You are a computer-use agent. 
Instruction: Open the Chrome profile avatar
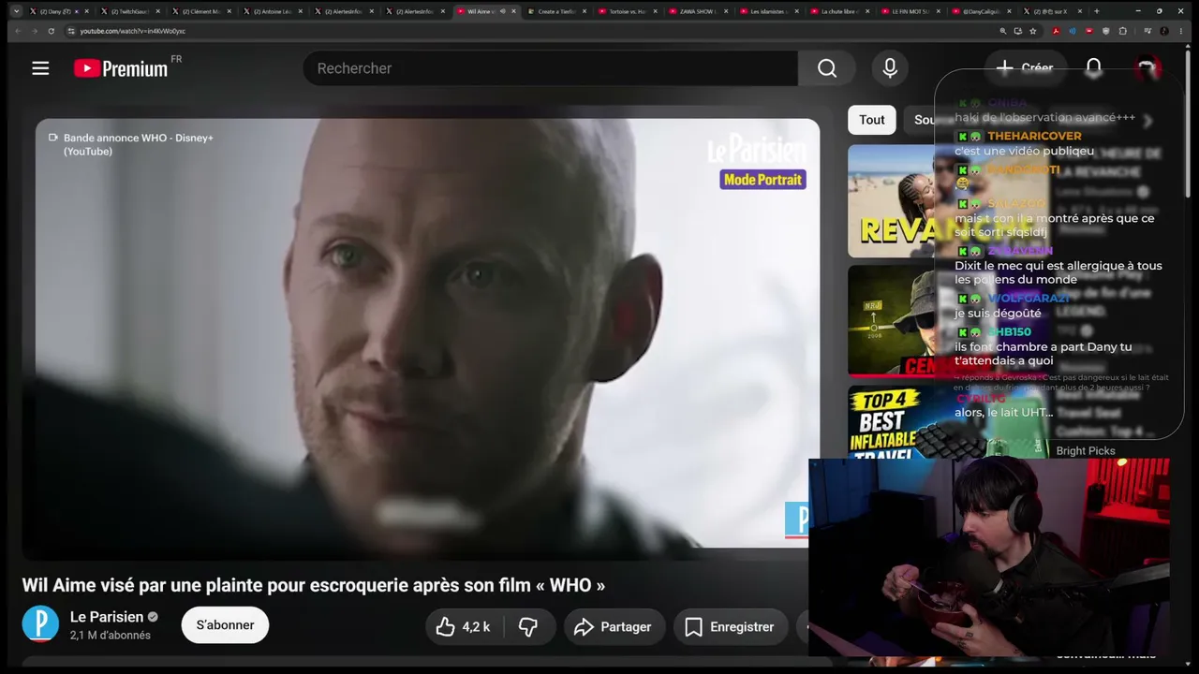(x=1164, y=31)
